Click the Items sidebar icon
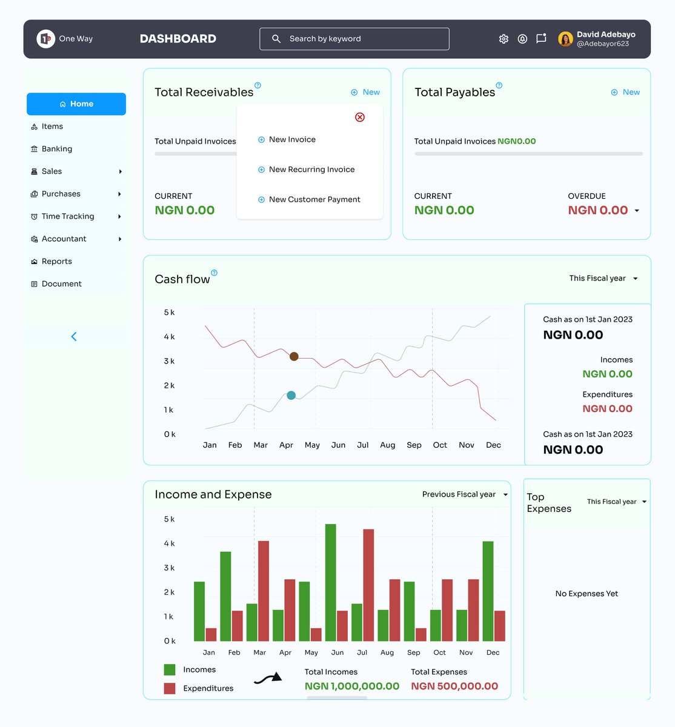Screen dimensions: 675x727 tap(34, 127)
